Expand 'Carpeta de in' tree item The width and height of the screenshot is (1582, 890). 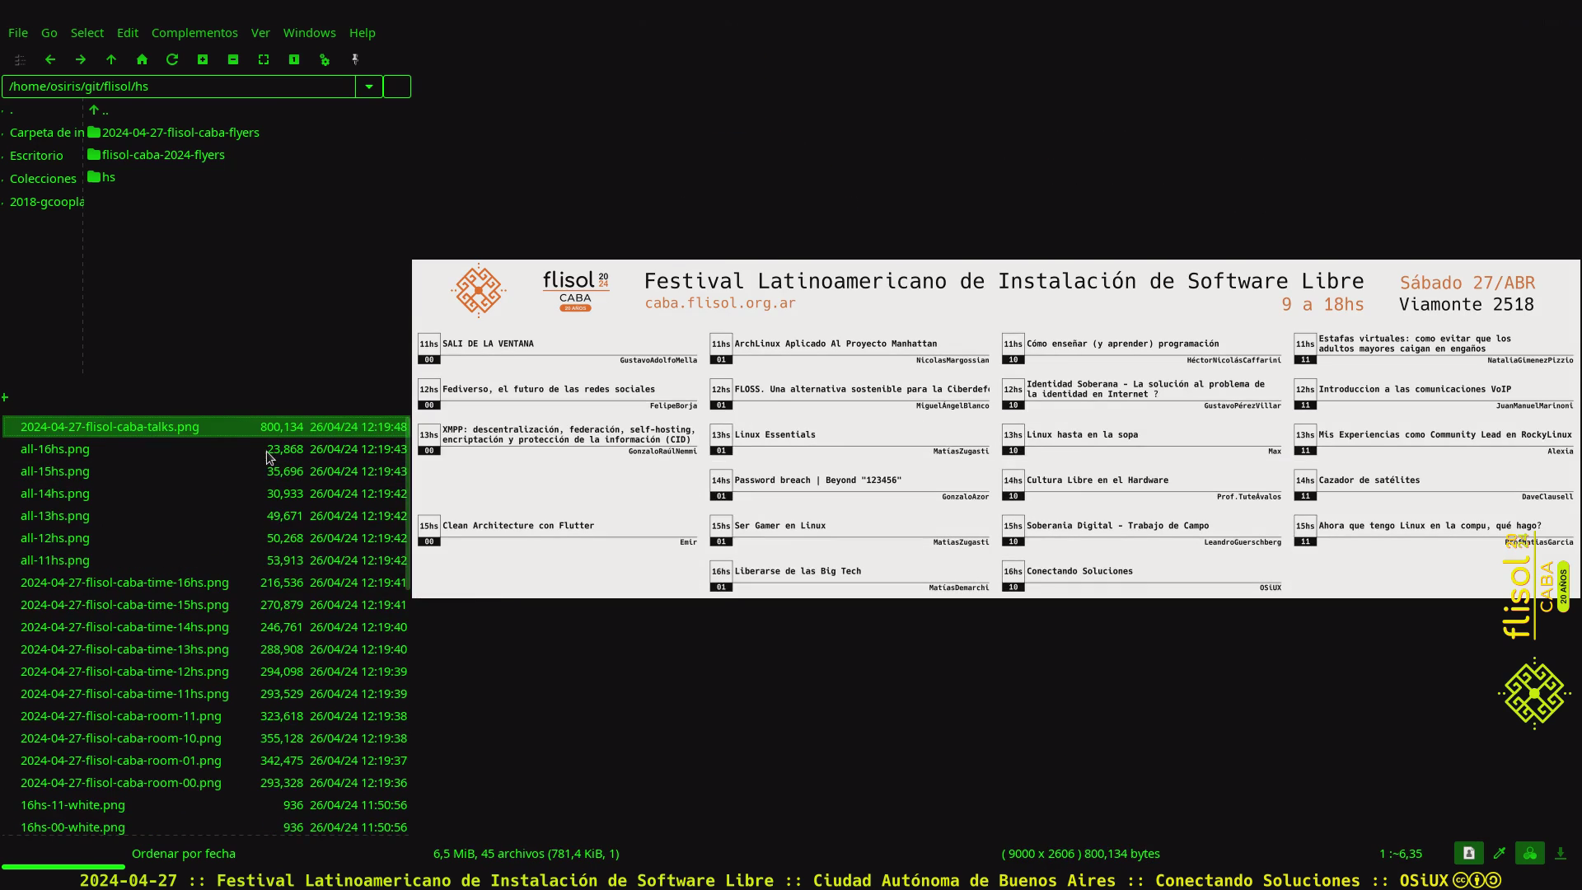[x=2, y=133]
